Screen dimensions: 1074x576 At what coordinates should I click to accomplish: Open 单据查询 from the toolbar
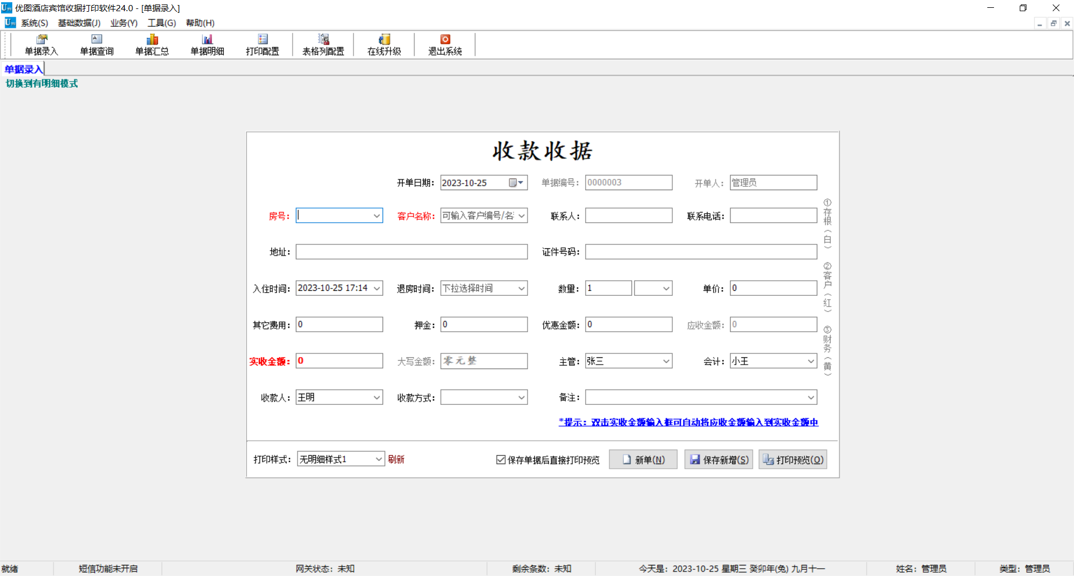click(96, 44)
